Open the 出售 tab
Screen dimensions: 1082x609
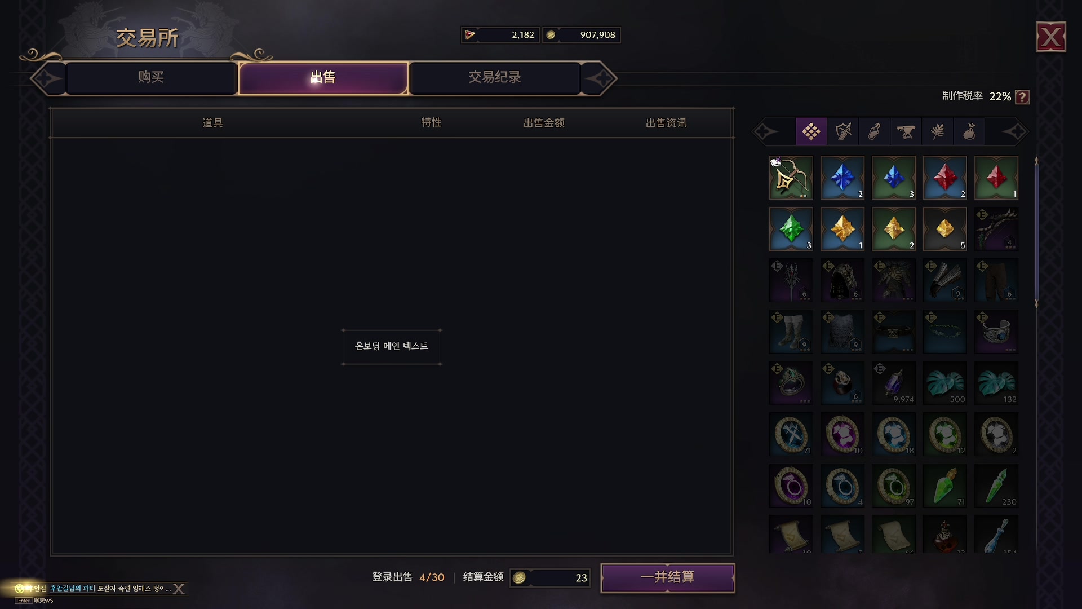(x=323, y=78)
